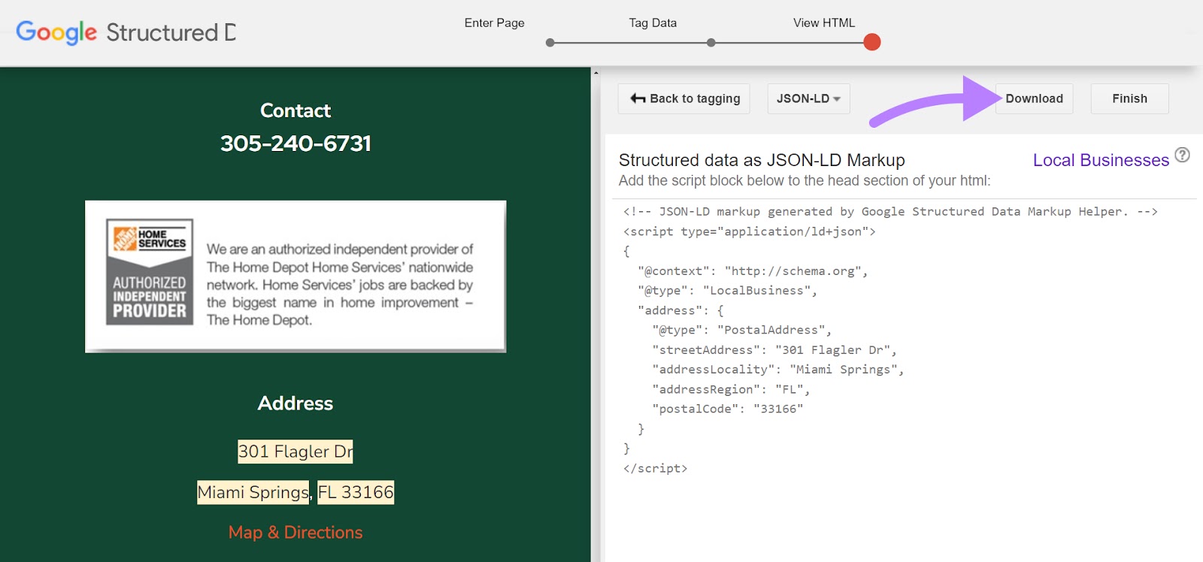This screenshot has height=562, width=1203.
Task: Click the highlighted FL 33166 text
Action: 356,492
